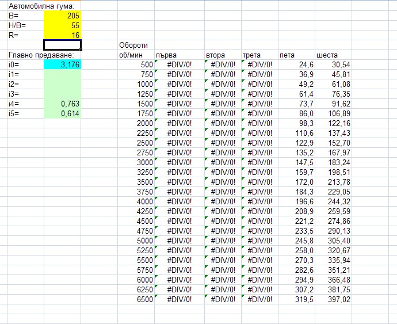Select the 'Главно предаване:' label cell
Image resolution: width=397 pixels, height=324 pixels.
tap(36, 55)
